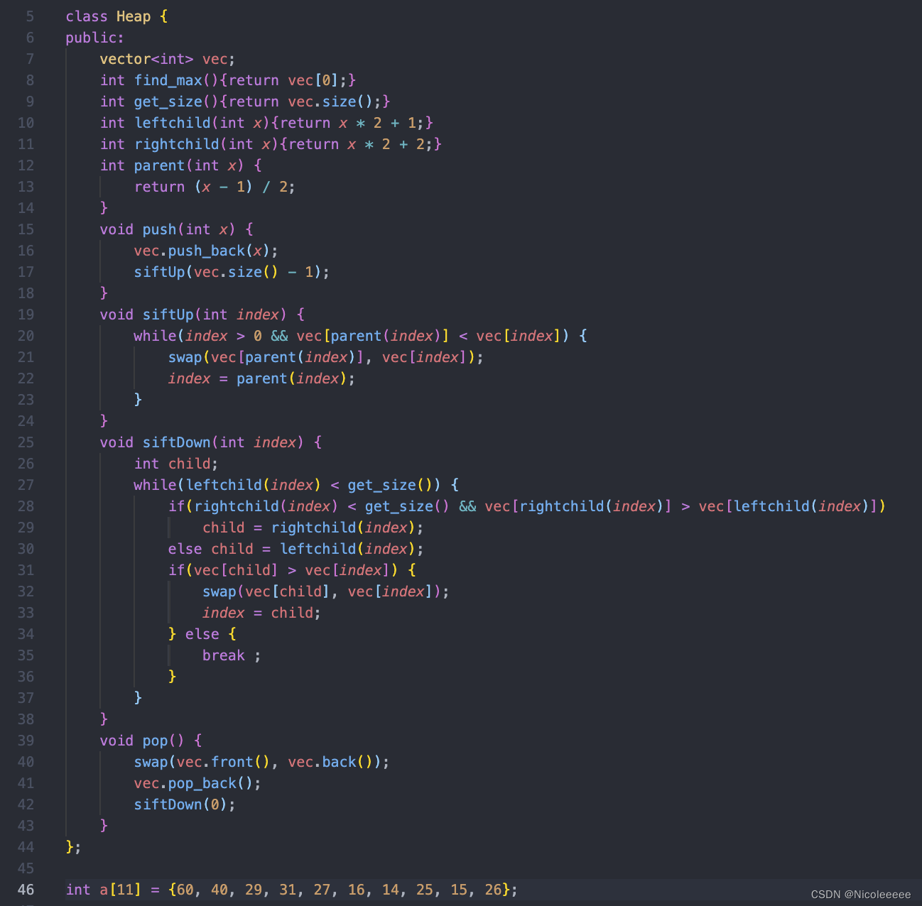
Task: Click the "int child;" declaration
Action: point(176,464)
